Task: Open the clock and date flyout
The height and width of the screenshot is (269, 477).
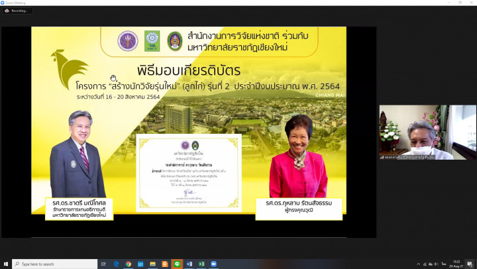Action: pyautogui.click(x=456, y=264)
